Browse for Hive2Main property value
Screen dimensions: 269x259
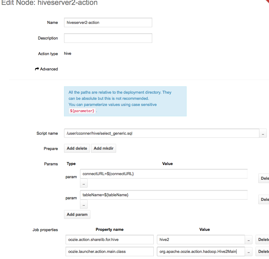click(x=249, y=252)
